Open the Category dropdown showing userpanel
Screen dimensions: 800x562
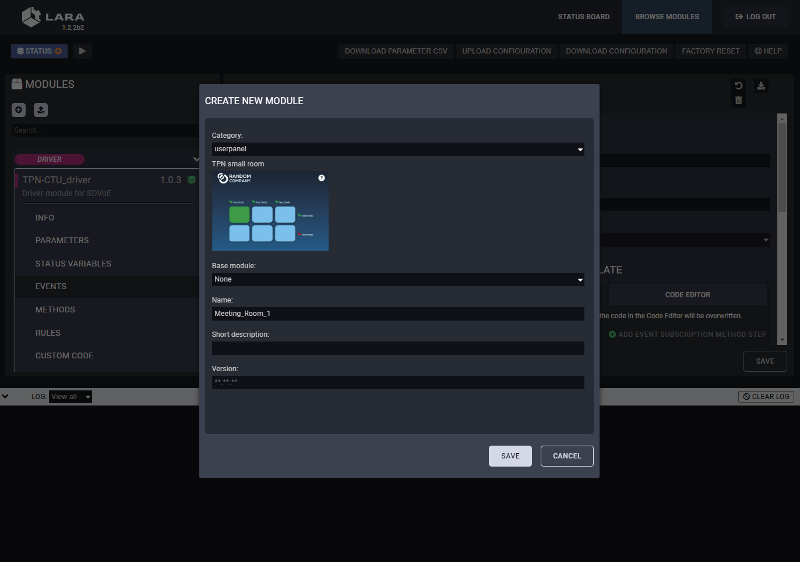point(397,149)
